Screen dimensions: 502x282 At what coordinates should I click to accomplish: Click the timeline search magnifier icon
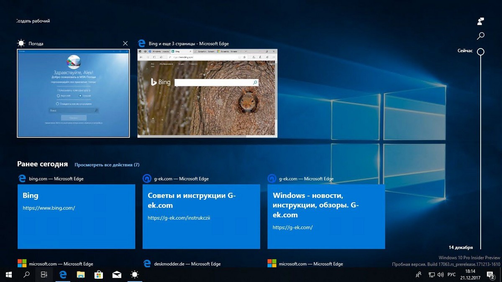(x=481, y=36)
